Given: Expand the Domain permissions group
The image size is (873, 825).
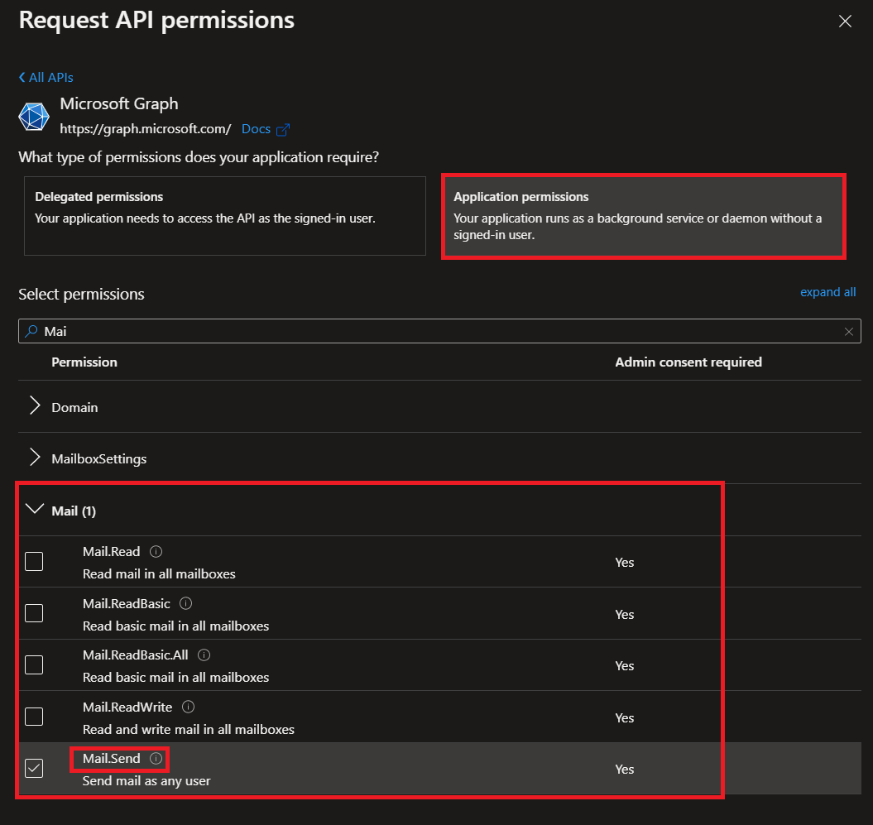Looking at the screenshot, I should point(34,407).
